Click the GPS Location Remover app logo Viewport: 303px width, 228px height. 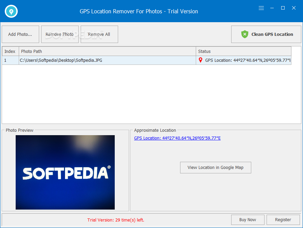pos(11,11)
